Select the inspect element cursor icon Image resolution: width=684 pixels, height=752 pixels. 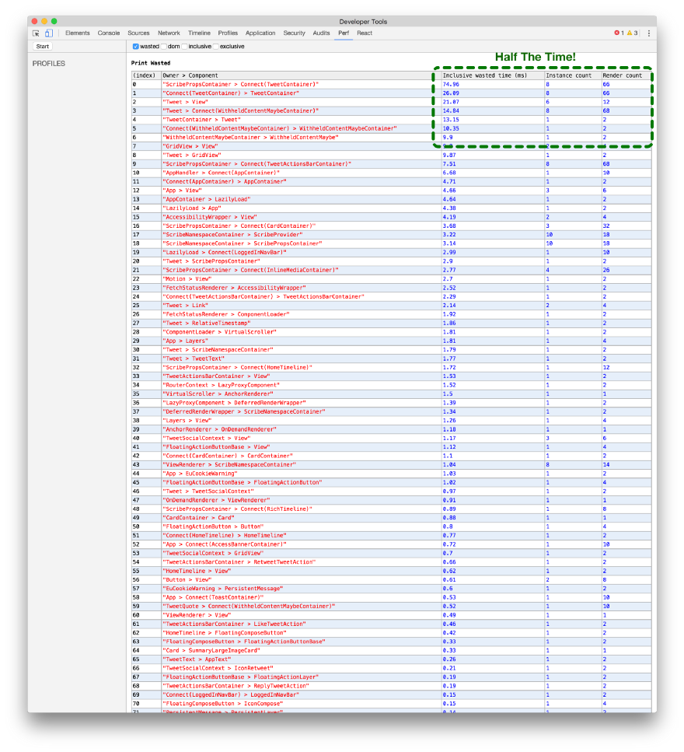[36, 33]
